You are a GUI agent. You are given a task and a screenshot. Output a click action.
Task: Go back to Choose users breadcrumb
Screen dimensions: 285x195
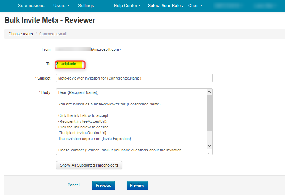[21, 34]
